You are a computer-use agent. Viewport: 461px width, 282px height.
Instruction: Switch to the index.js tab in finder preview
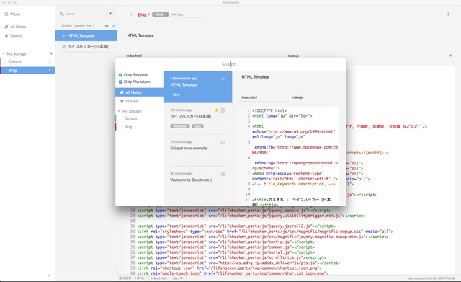(x=297, y=97)
